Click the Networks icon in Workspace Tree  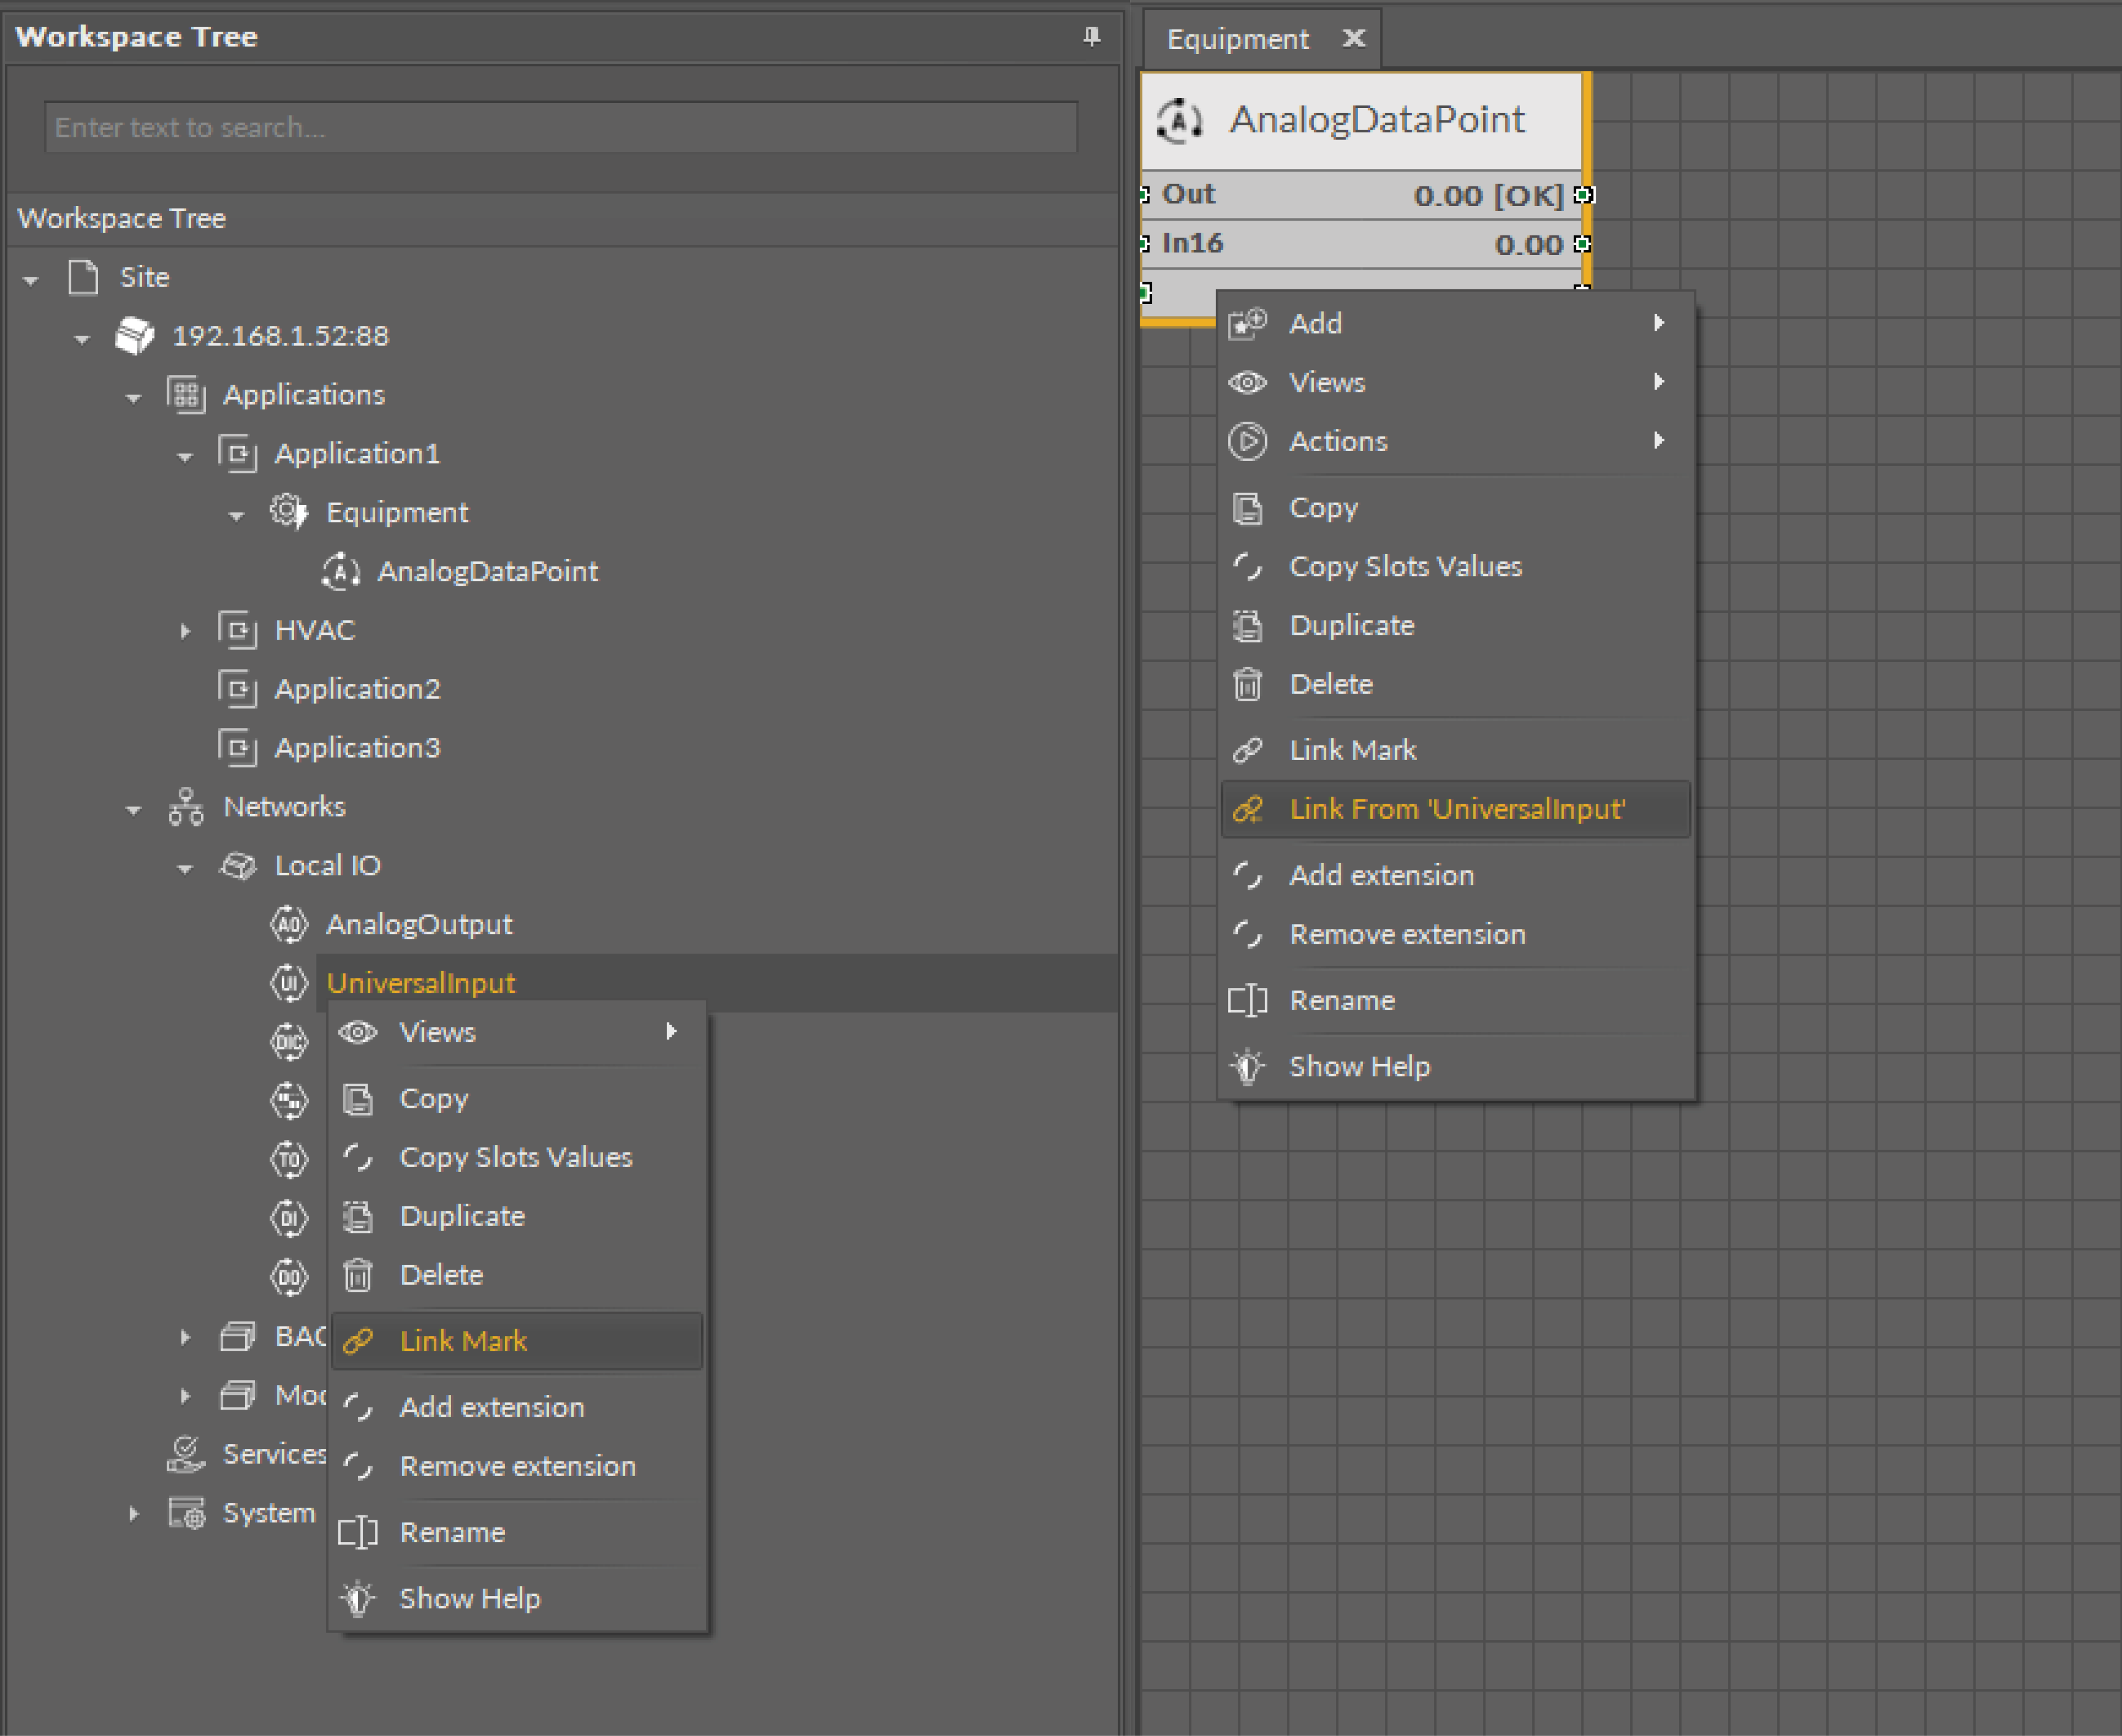[x=186, y=806]
